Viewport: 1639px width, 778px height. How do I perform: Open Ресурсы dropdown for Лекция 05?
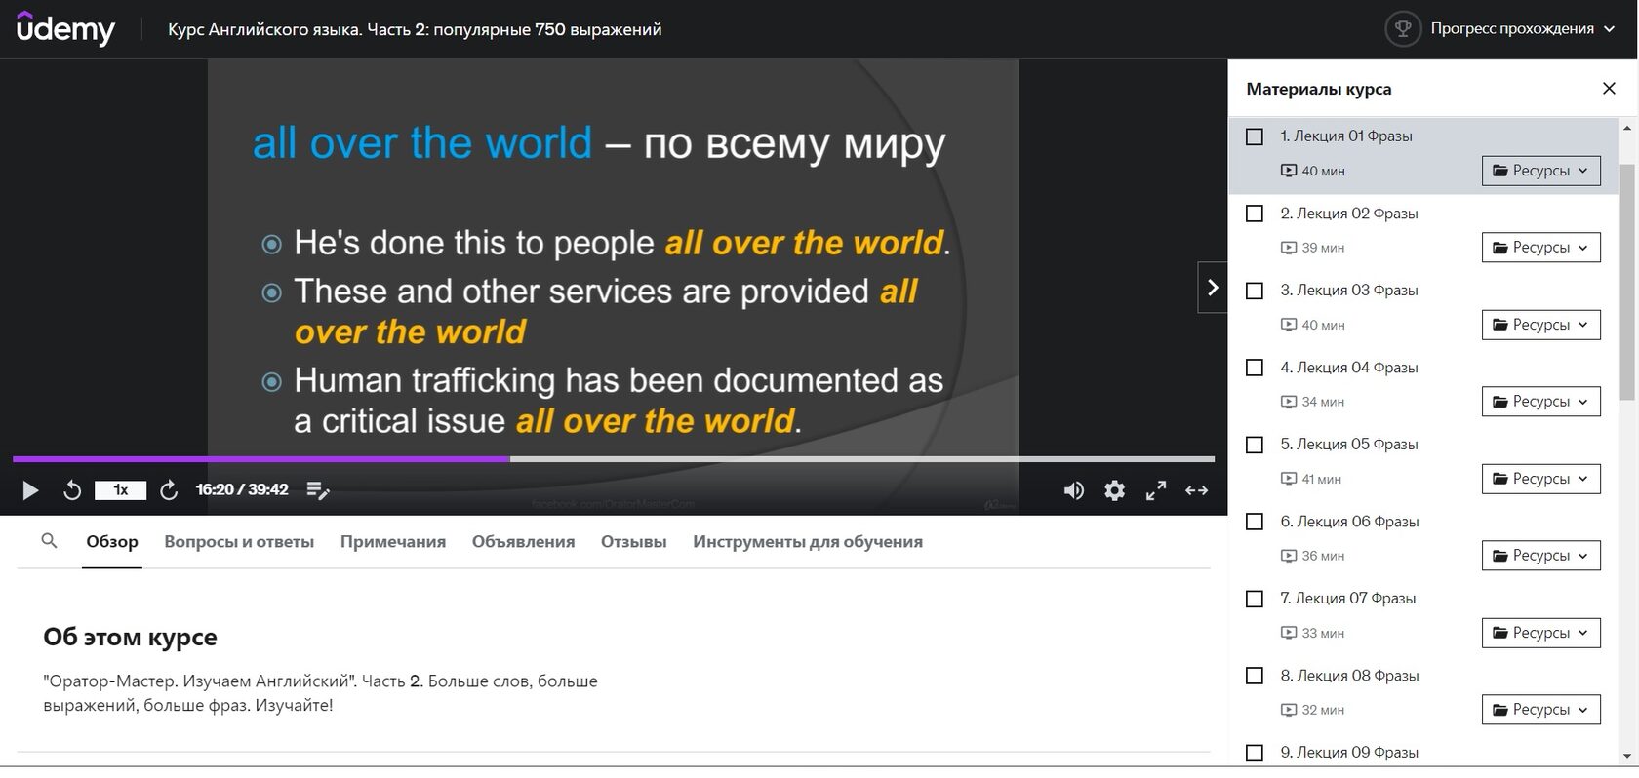(x=1541, y=479)
